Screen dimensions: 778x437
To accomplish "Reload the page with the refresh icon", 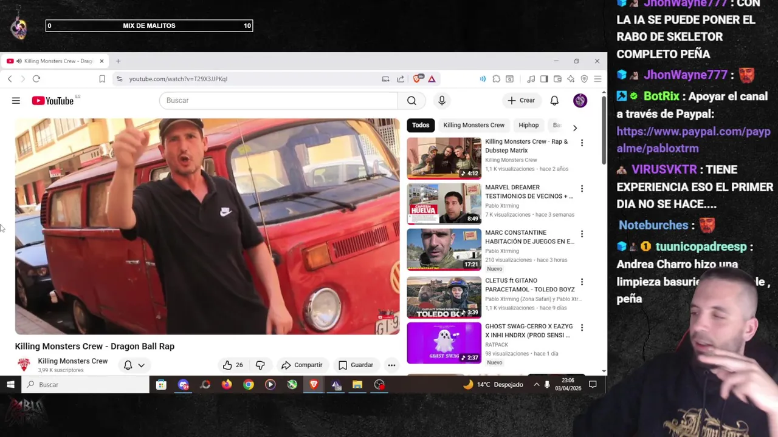I will point(36,79).
